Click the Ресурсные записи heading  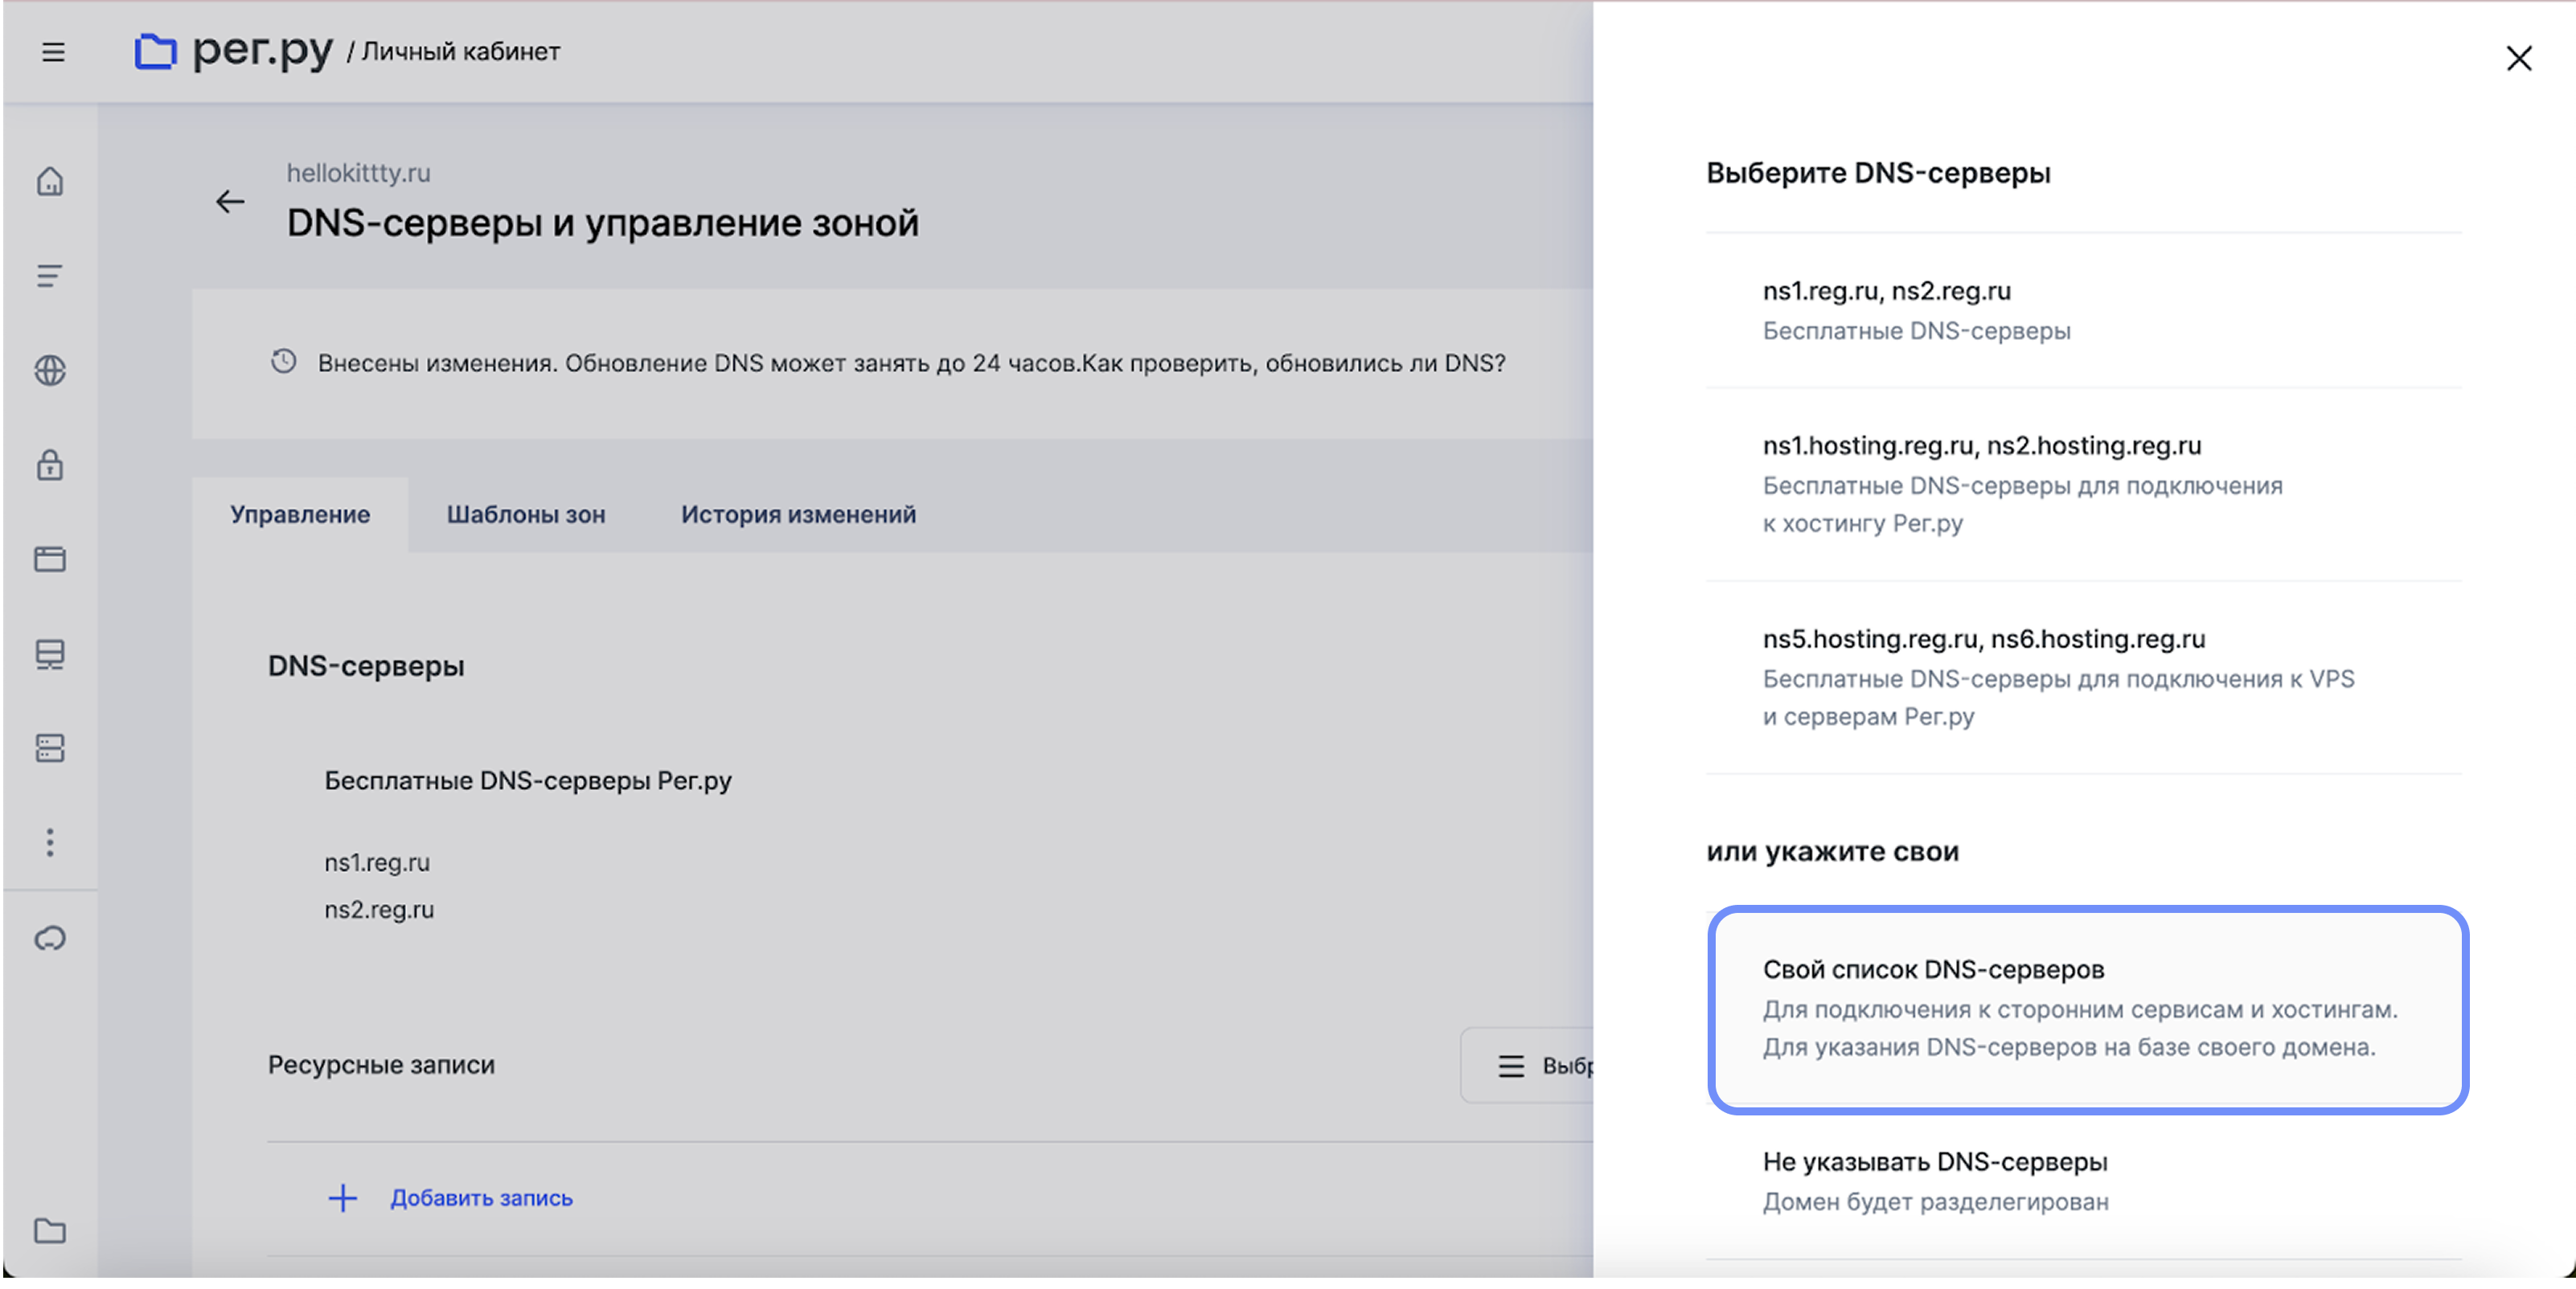click(381, 1065)
